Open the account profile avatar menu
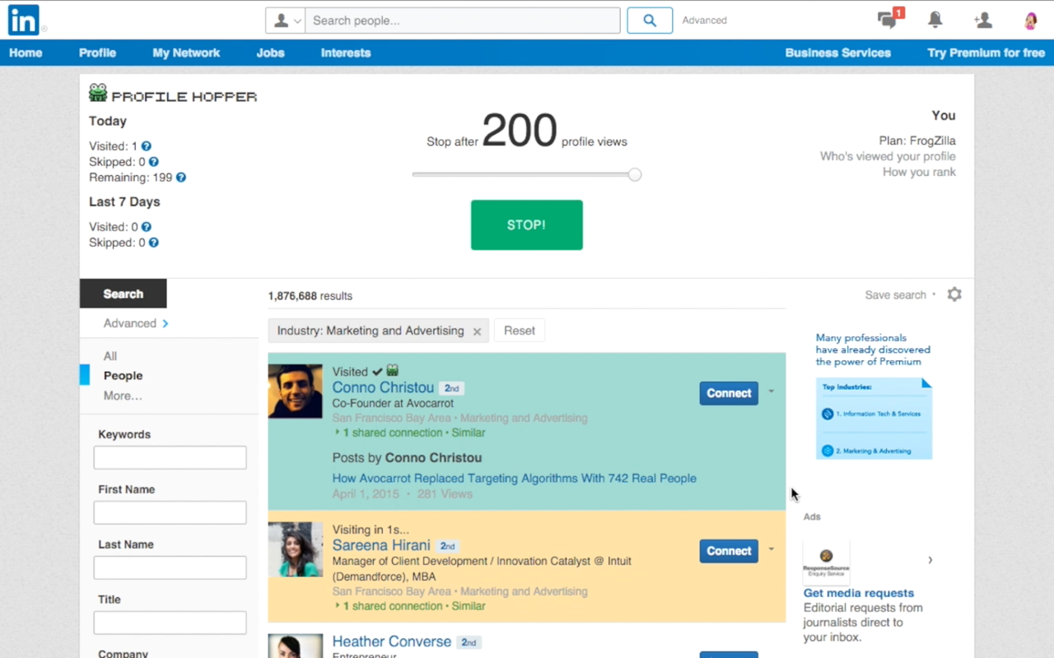This screenshot has width=1054, height=658. coord(1030,21)
